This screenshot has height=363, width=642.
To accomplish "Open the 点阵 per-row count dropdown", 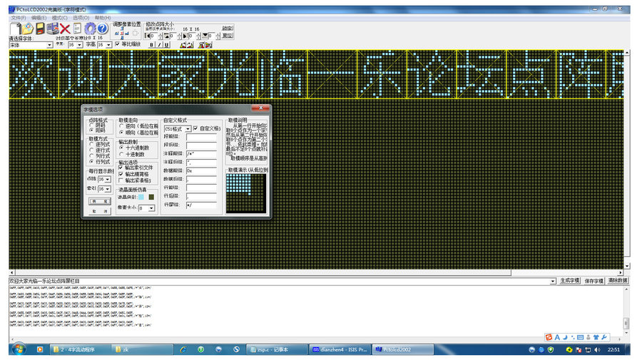I will click(x=109, y=179).
